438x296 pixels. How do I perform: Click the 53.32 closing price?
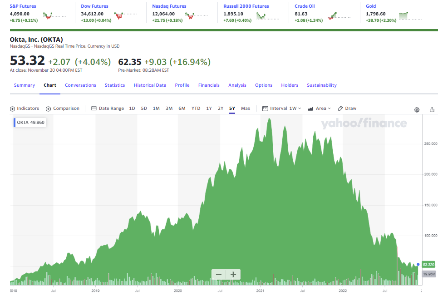point(27,61)
